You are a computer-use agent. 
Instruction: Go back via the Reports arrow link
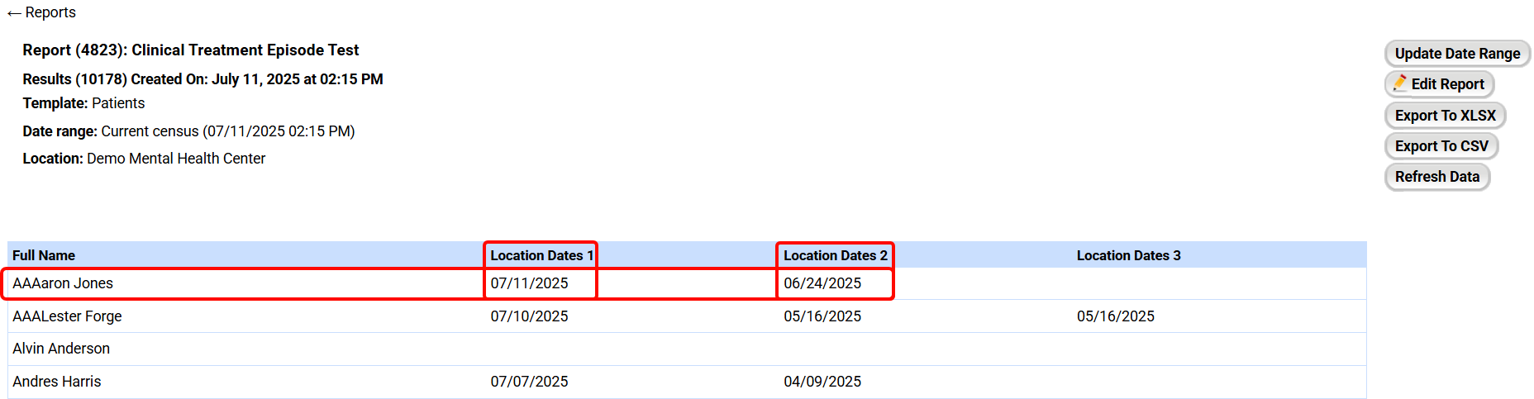click(x=41, y=12)
